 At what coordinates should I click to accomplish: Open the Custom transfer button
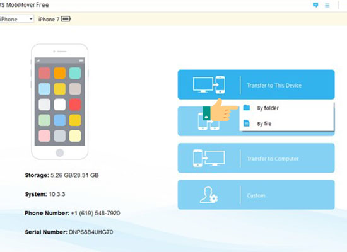pyautogui.click(x=256, y=195)
